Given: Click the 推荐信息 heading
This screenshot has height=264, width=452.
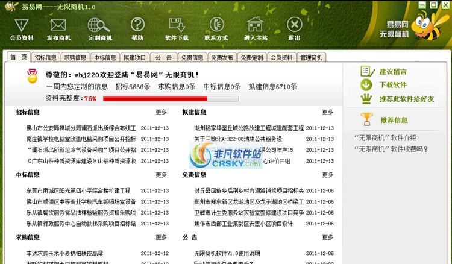Looking at the screenshot, I should click(x=394, y=120).
